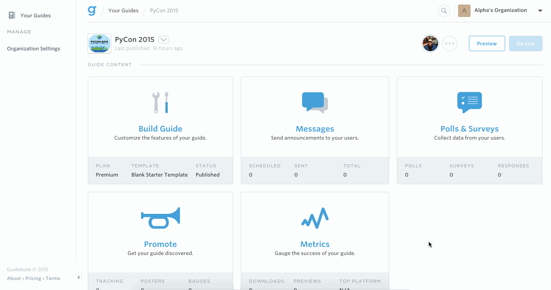
Task: Open the Messages title link
Action: pos(315,129)
